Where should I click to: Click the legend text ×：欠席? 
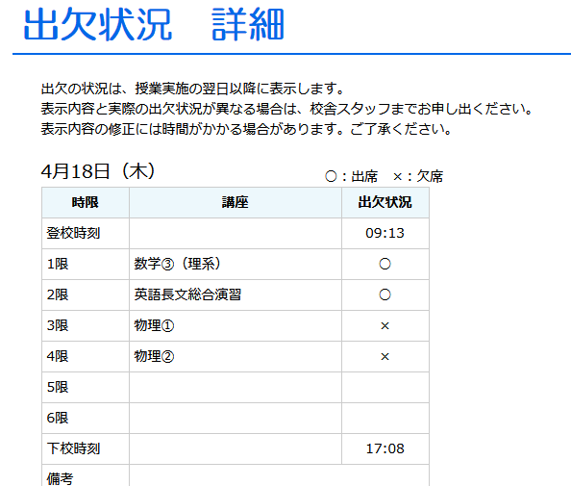coord(418,176)
